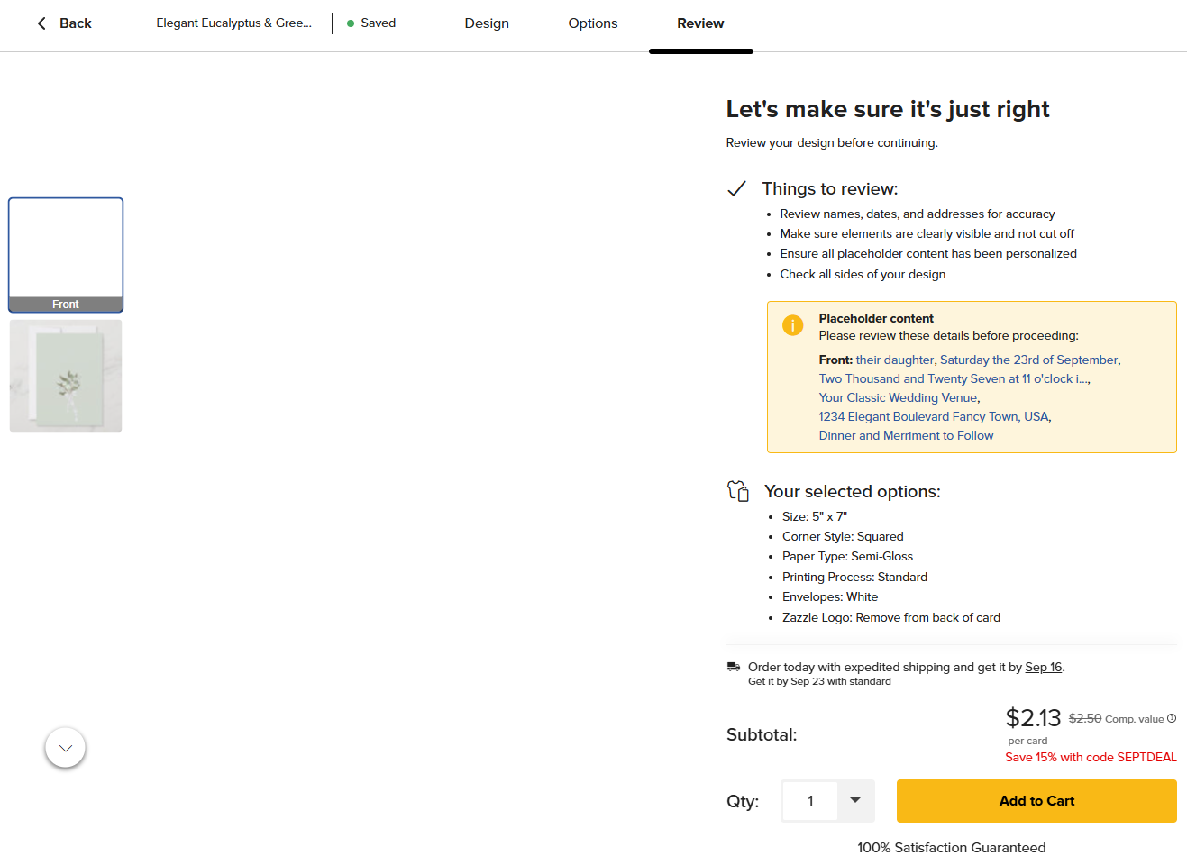This screenshot has width=1187, height=856.
Task: Add the card to cart
Action: 1036,800
